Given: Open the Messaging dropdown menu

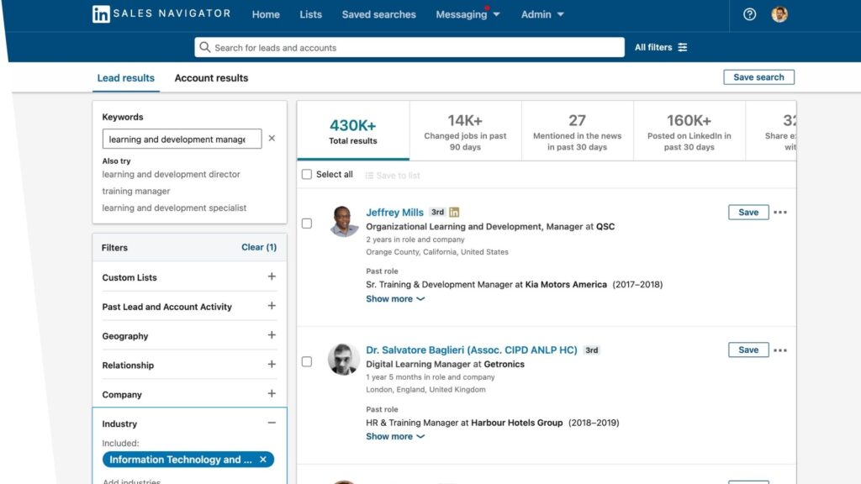Looking at the screenshot, I should (467, 14).
